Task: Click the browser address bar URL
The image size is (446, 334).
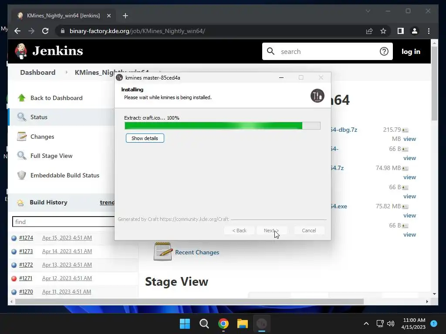Action: pos(137,31)
